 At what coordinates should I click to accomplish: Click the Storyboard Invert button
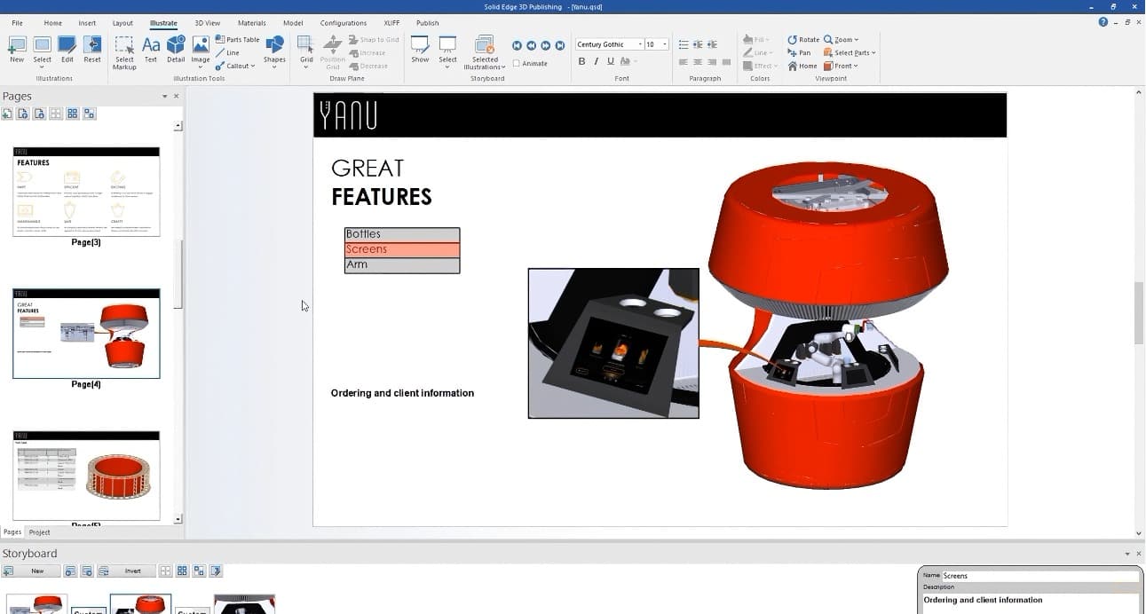point(127,571)
